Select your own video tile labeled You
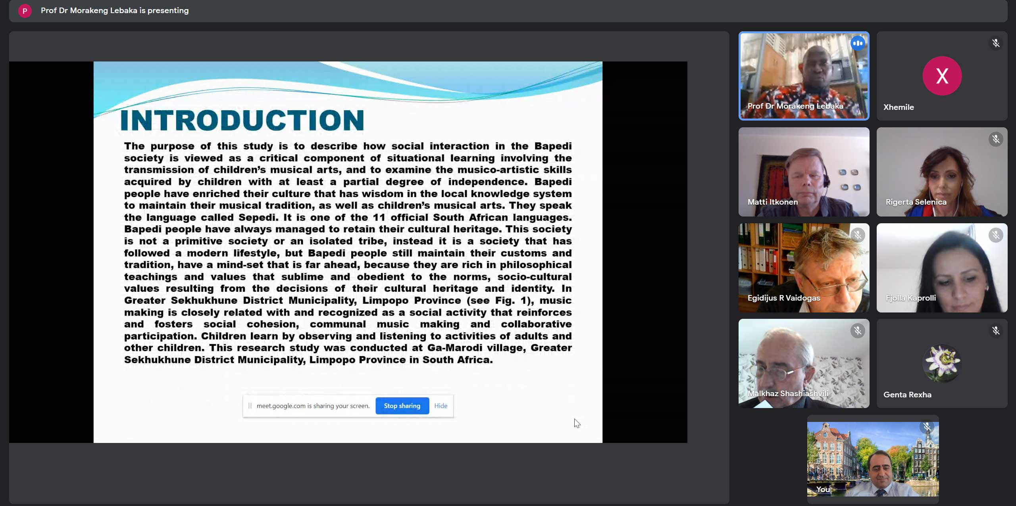This screenshot has height=506, width=1016. 872,459
